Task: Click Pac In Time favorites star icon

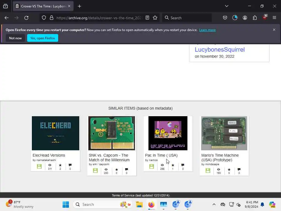Action: point(173,165)
